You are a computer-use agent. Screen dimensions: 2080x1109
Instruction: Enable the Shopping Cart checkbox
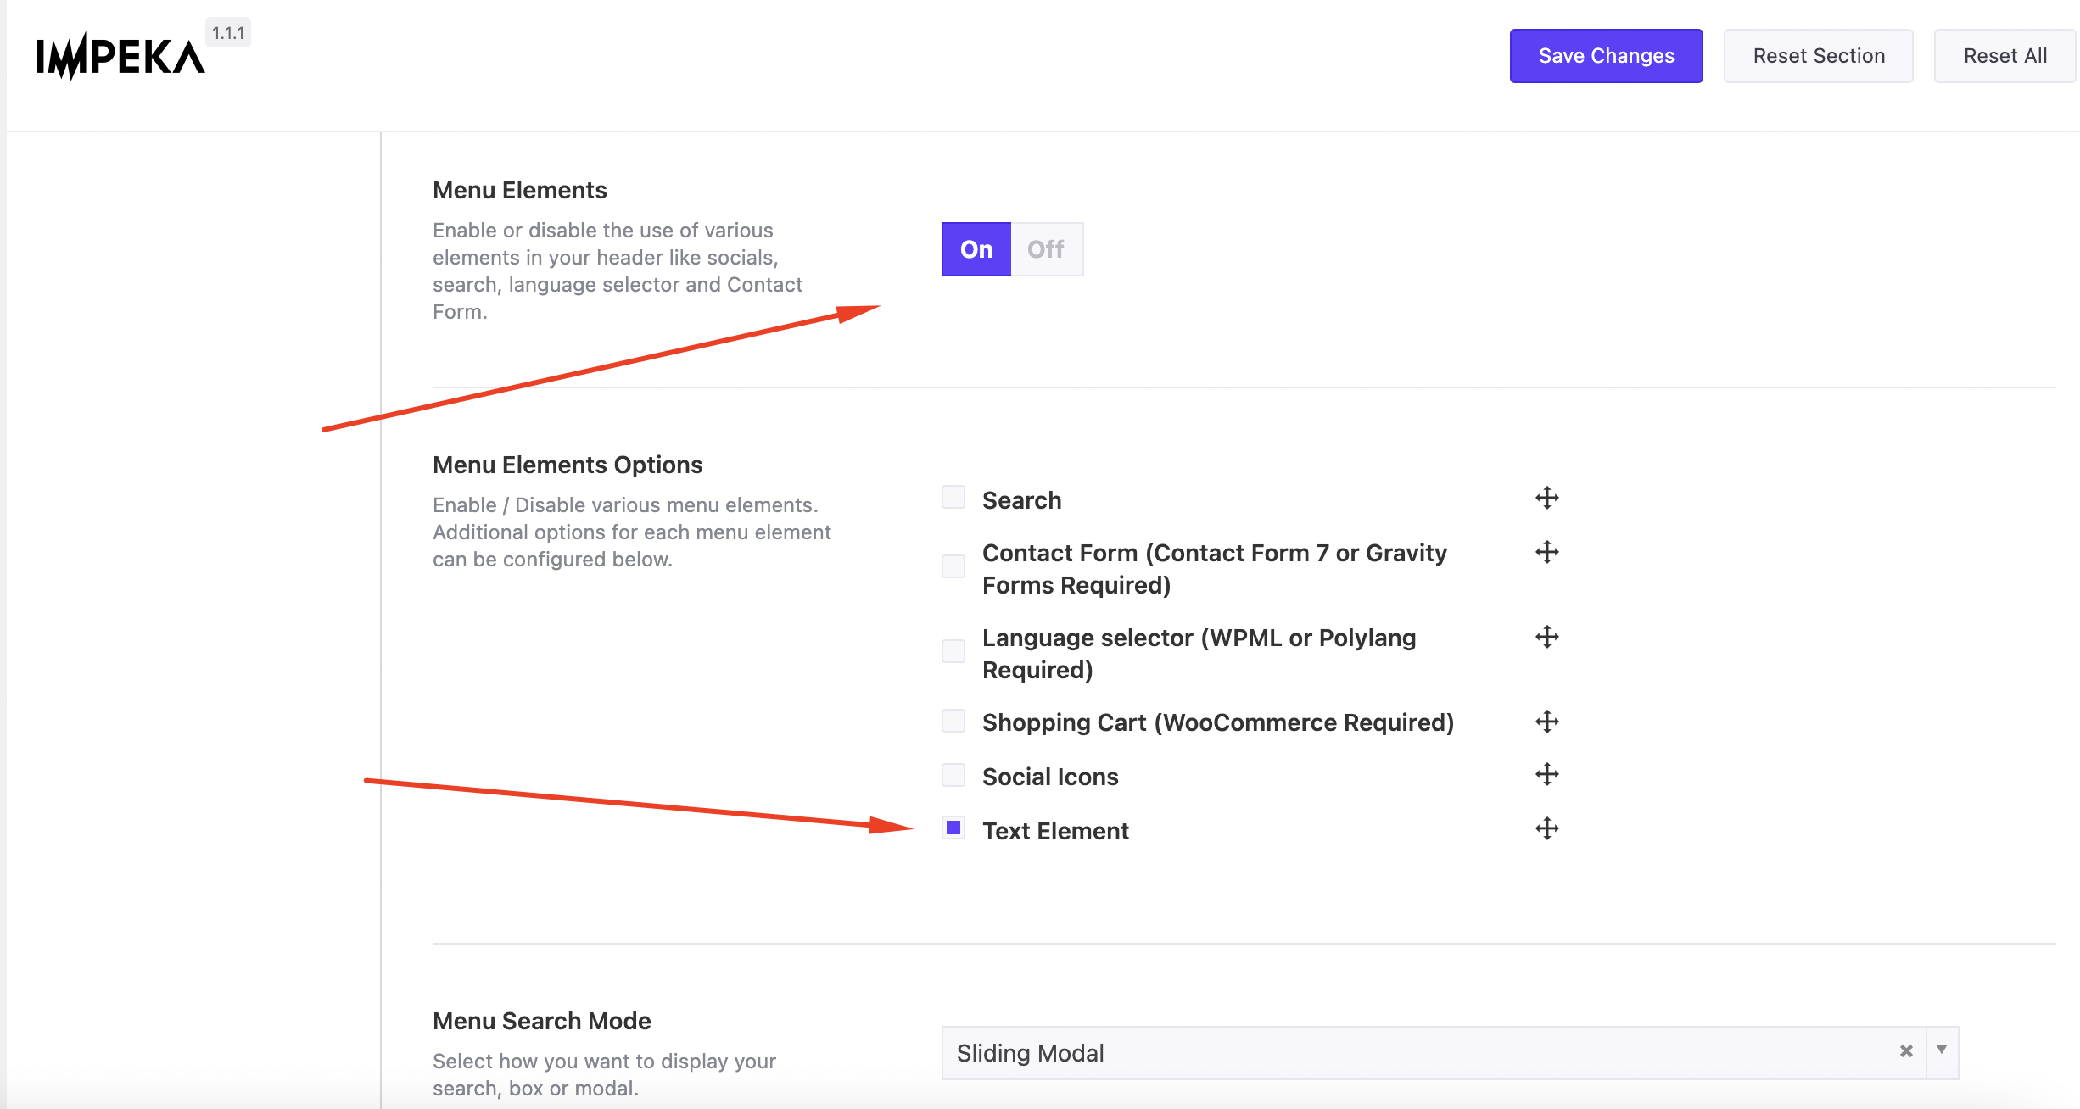(x=953, y=721)
